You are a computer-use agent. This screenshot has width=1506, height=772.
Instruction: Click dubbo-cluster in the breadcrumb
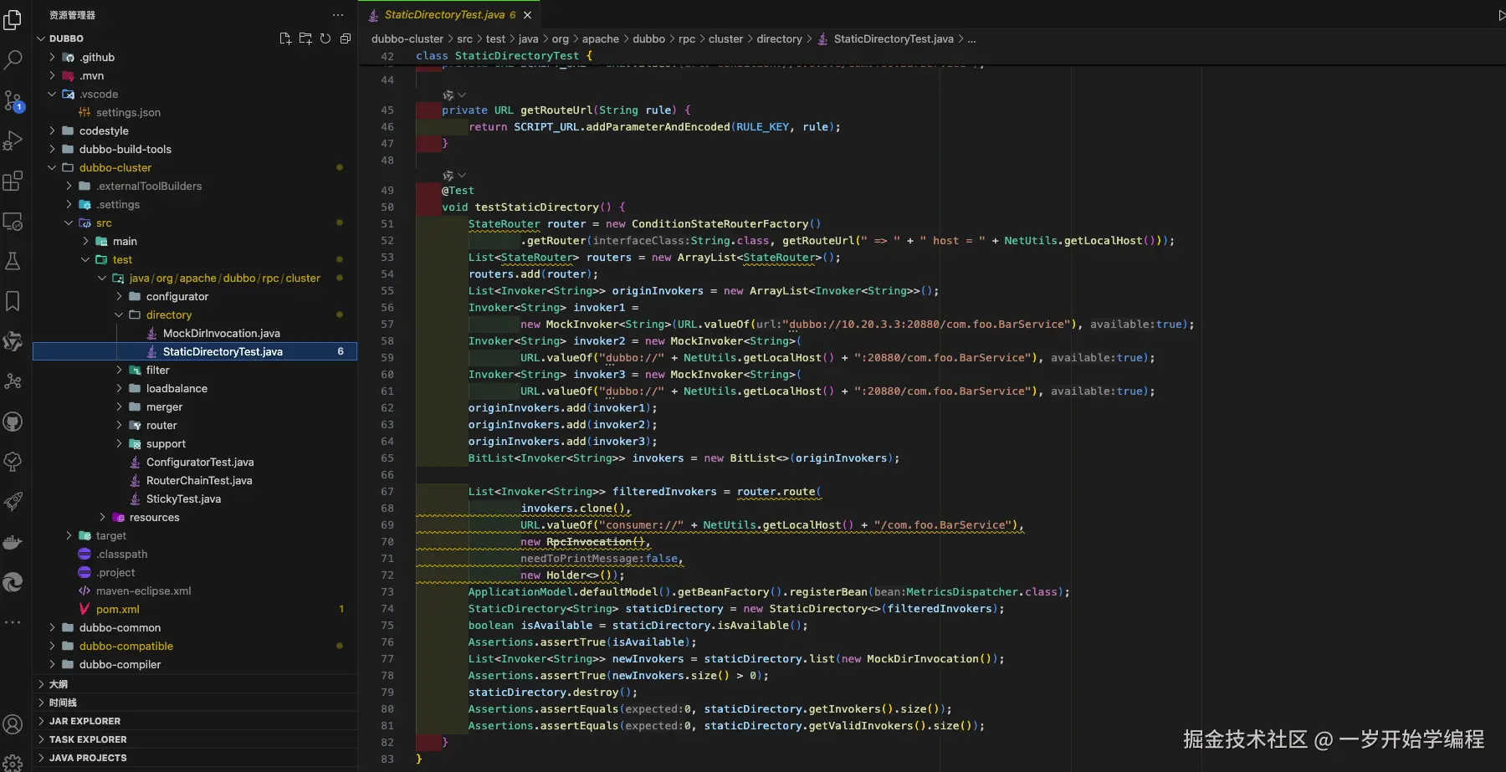407,38
